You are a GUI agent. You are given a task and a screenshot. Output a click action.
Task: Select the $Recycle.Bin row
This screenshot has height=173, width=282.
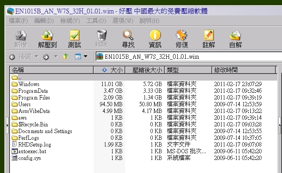coord(144,124)
